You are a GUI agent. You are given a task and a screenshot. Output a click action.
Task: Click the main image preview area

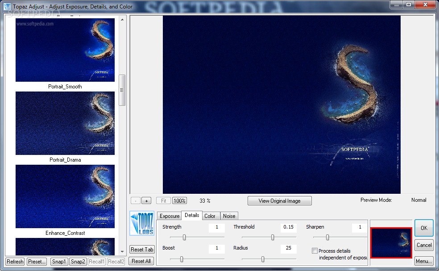[x=282, y=104]
